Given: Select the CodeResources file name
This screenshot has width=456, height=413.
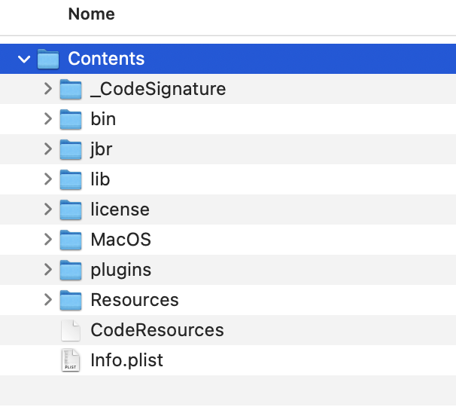Looking at the screenshot, I should pyautogui.click(x=157, y=330).
